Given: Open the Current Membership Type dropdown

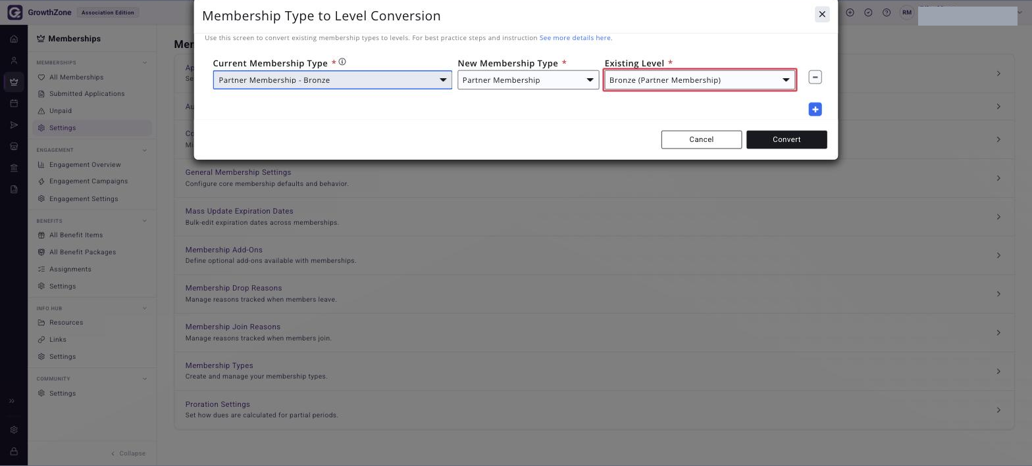Looking at the screenshot, I should click(332, 80).
